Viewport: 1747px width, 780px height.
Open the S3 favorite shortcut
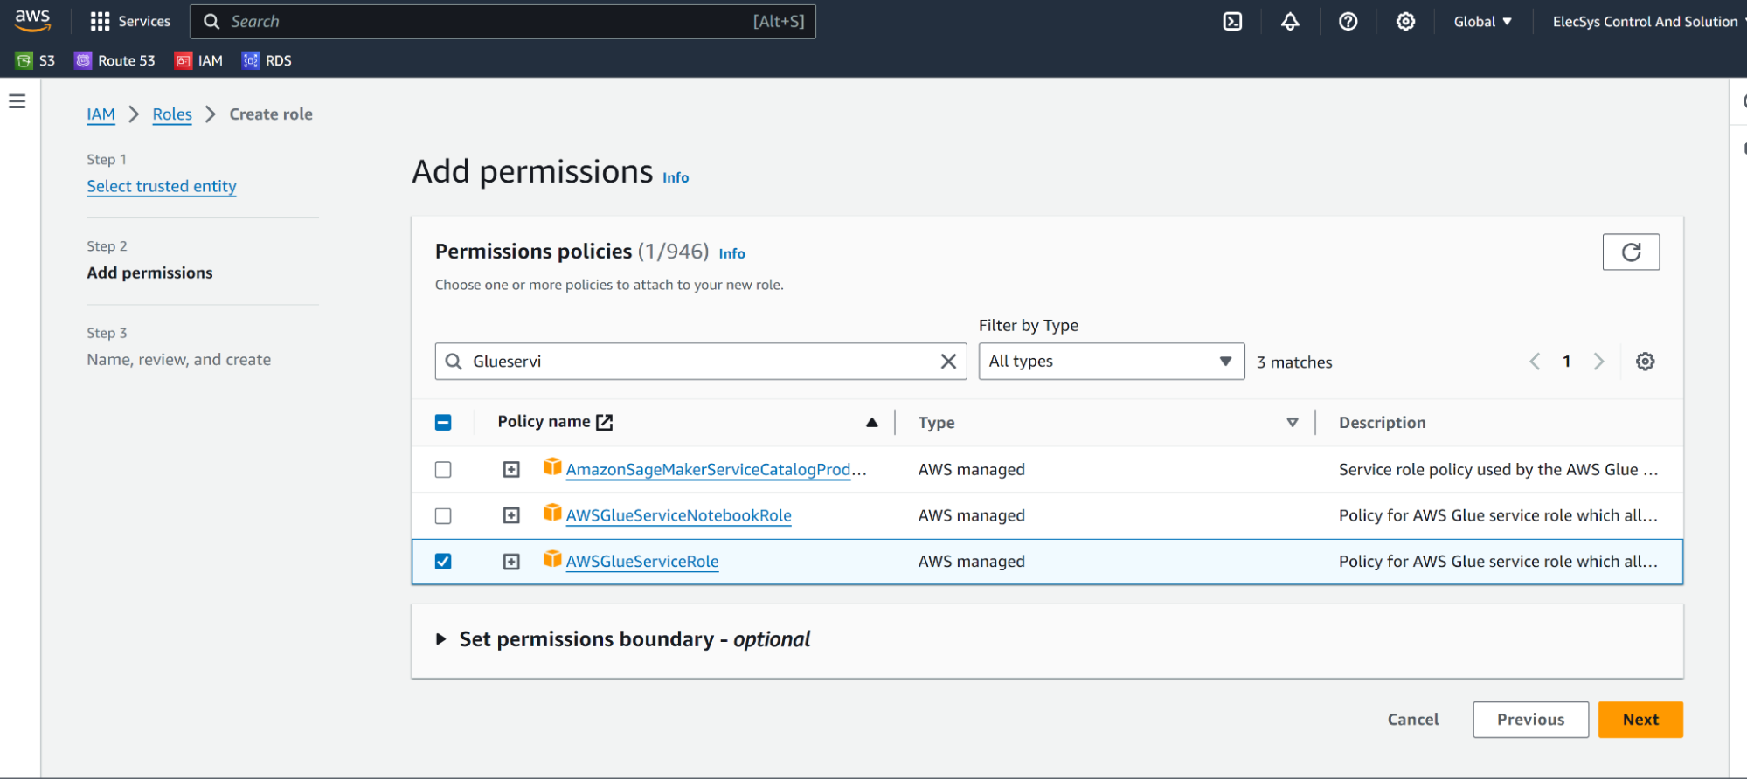coord(36,60)
